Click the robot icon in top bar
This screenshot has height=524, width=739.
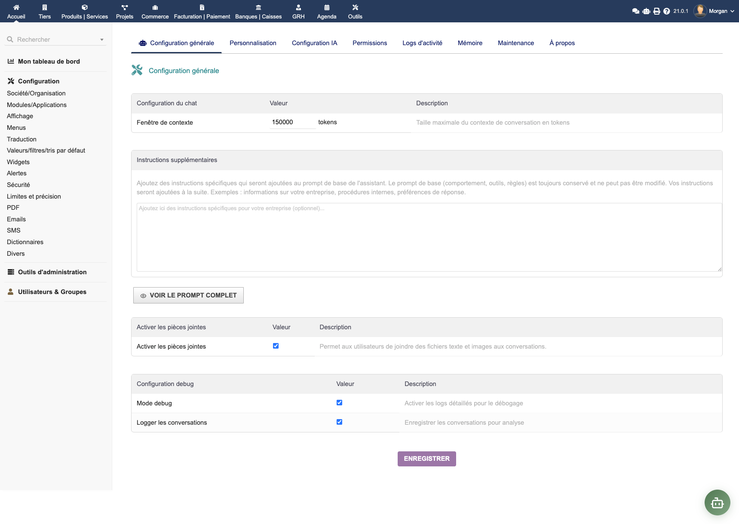click(646, 11)
